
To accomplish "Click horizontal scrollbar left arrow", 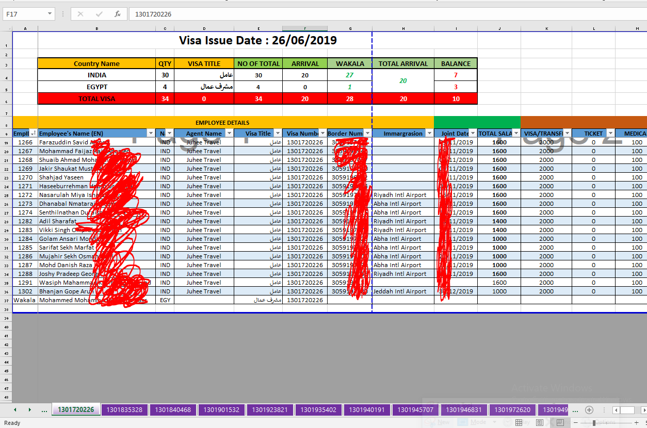I will [x=616, y=410].
